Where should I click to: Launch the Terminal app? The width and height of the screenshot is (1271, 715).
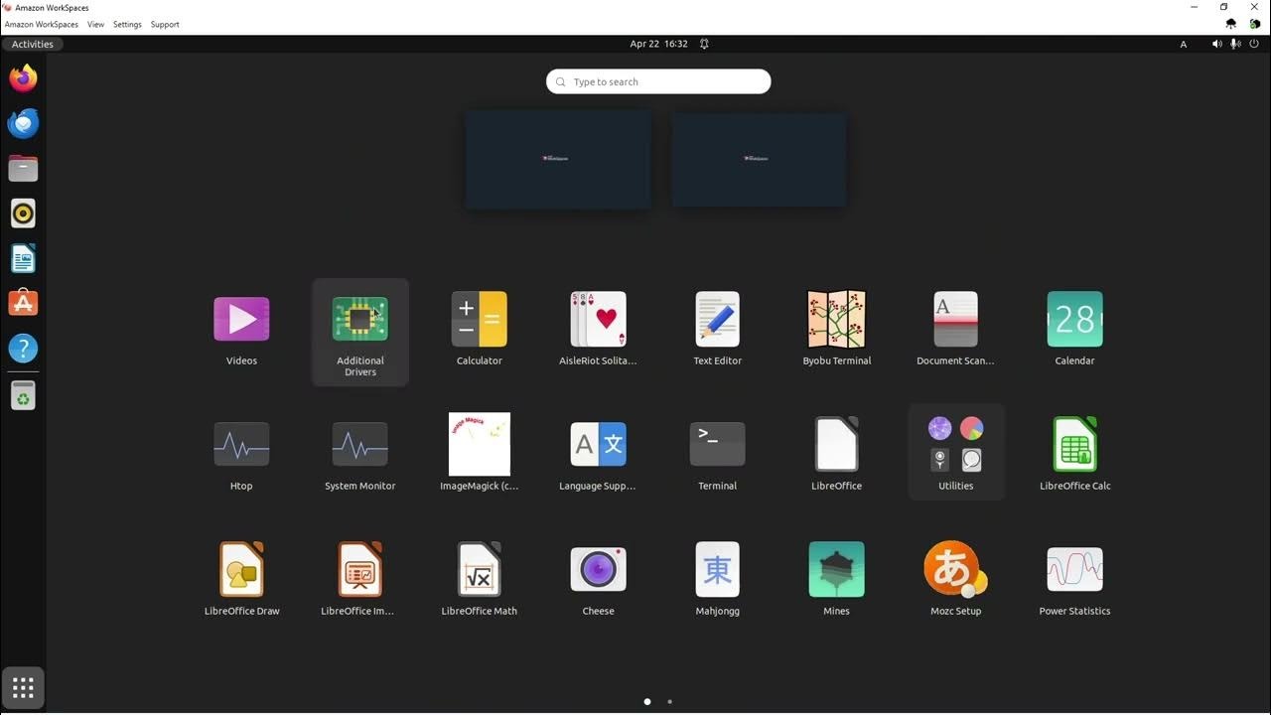click(x=718, y=445)
